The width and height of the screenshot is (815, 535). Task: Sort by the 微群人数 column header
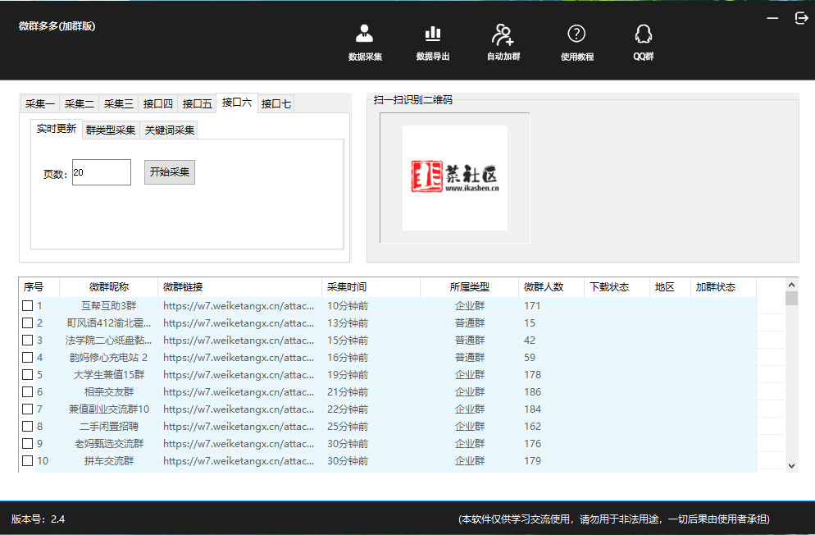[544, 287]
